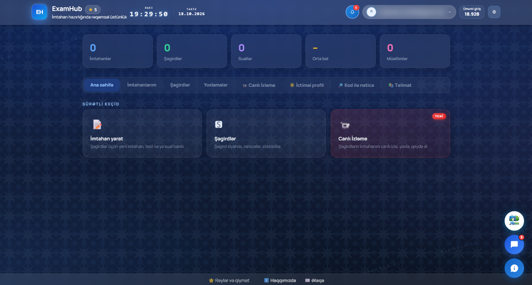Screen dimensions: 532x285
Task: Open the İctimai profil tab
Action: click(x=307, y=85)
